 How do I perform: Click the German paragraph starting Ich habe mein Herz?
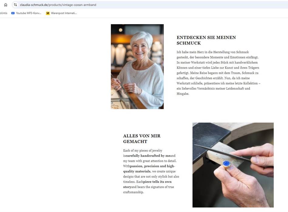pos(219,73)
